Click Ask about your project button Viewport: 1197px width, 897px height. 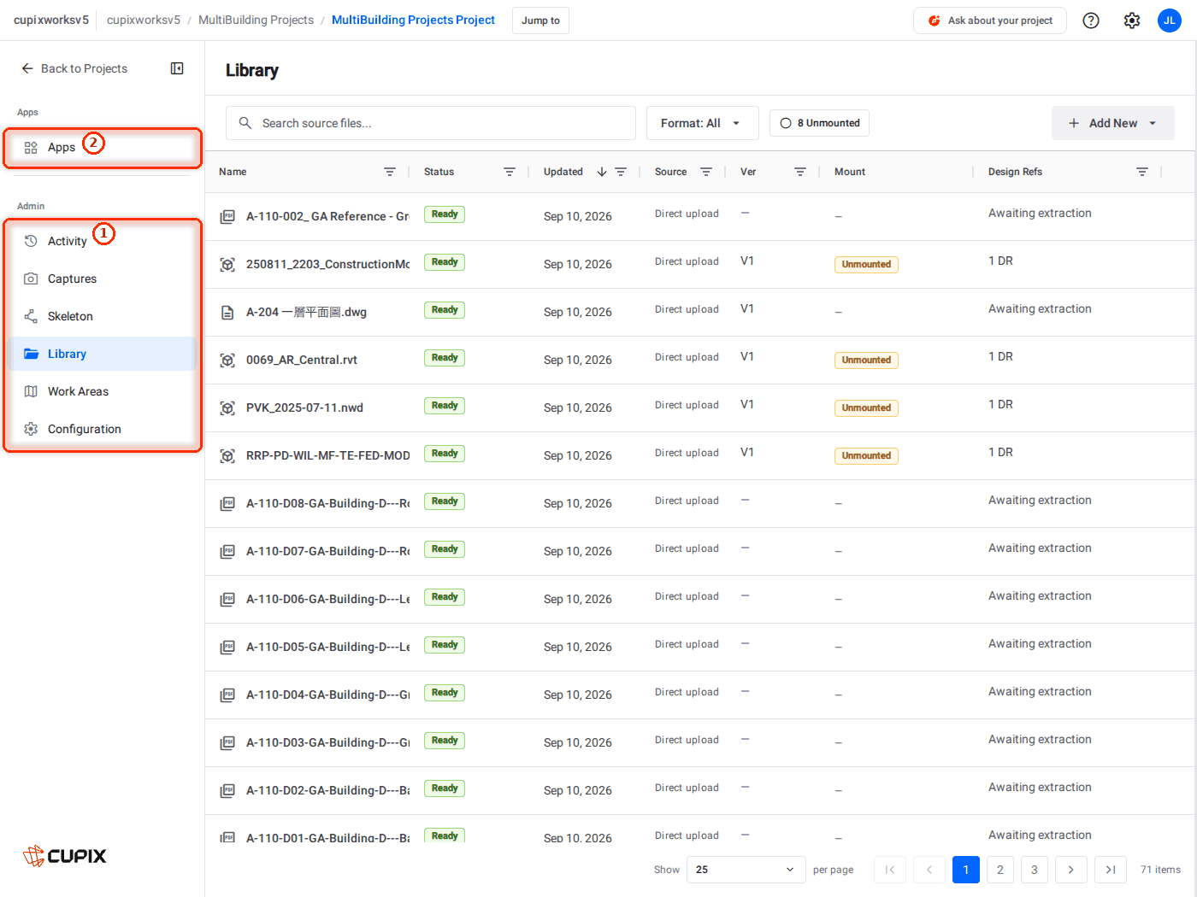(x=990, y=21)
